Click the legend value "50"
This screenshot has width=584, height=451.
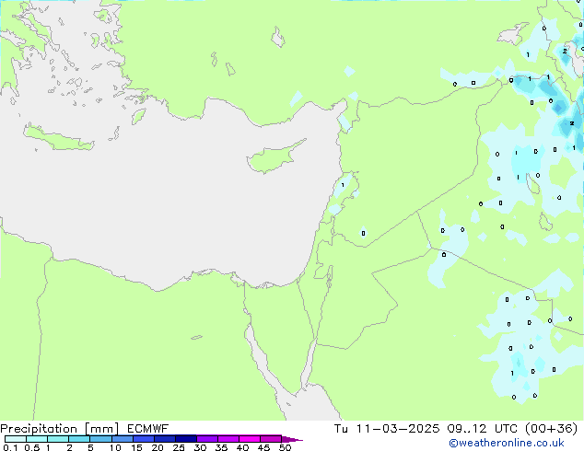click(285, 447)
